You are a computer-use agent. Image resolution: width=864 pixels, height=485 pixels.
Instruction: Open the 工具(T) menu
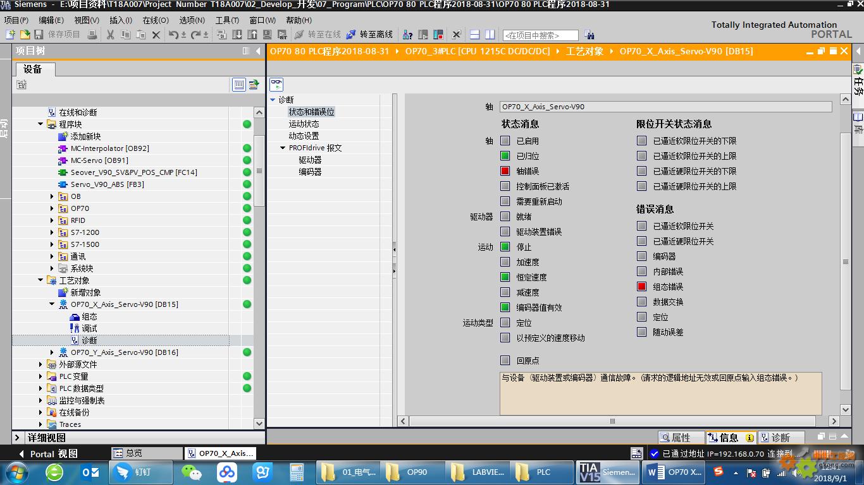coord(227,20)
